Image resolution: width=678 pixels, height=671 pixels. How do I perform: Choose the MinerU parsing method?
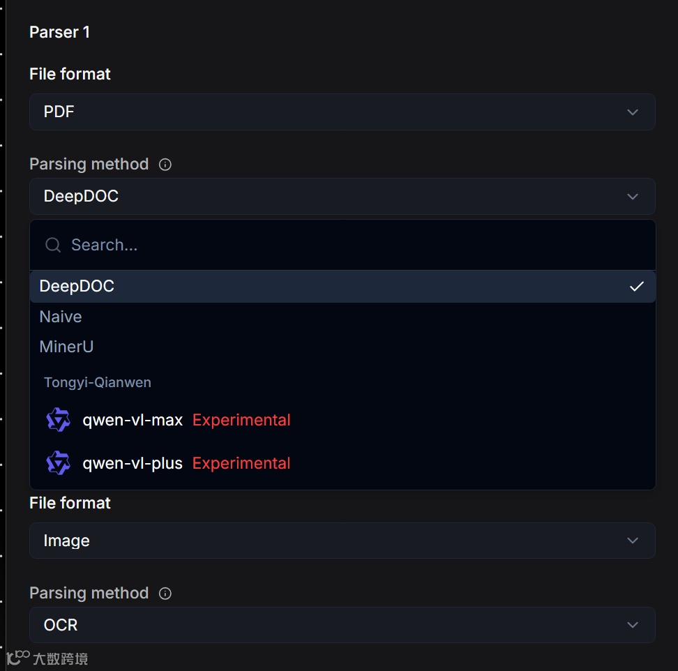67,347
